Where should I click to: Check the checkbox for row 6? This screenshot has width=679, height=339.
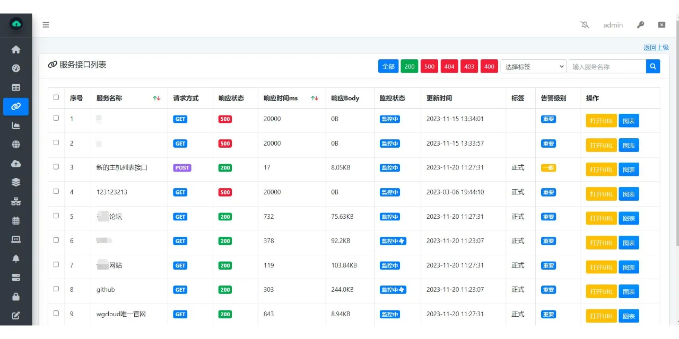tap(56, 240)
